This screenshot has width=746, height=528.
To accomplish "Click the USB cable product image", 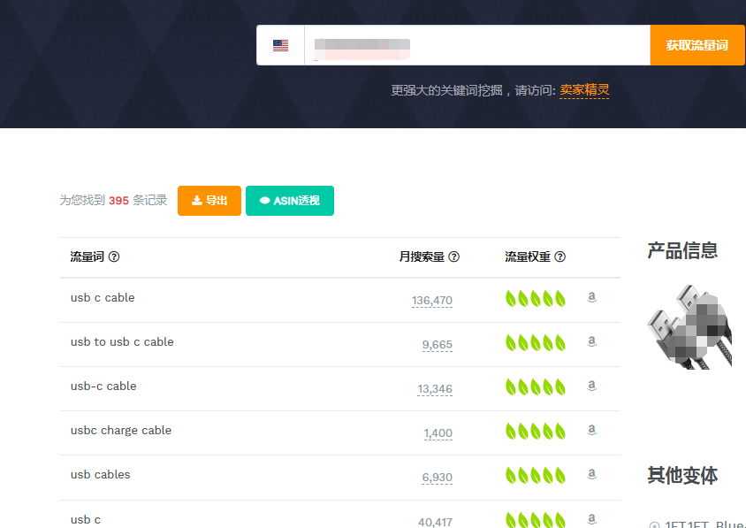I will (689, 327).
